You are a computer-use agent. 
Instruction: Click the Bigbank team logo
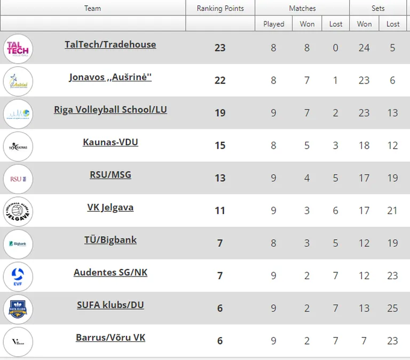(x=18, y=244)
